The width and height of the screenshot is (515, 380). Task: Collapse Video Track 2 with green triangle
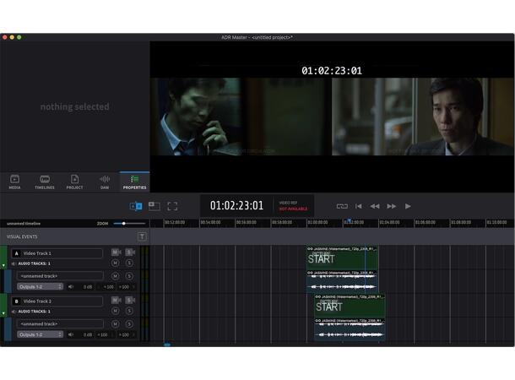3,313
